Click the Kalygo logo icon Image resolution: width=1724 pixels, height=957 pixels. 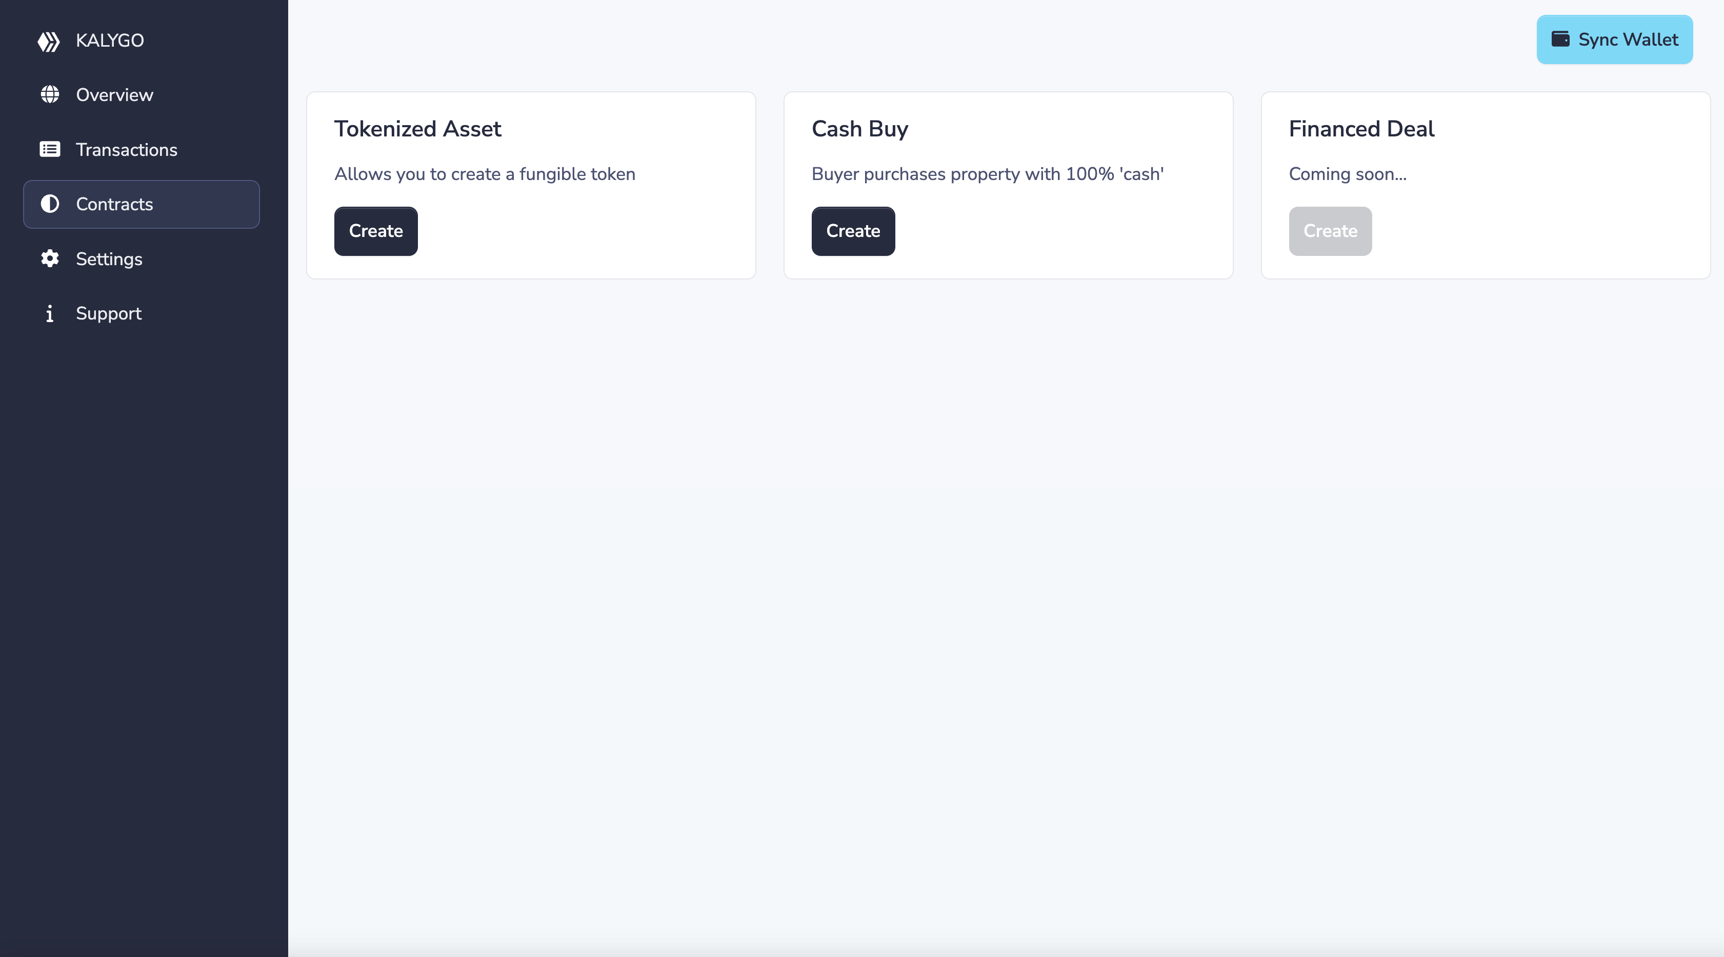(x=49, y=41)
